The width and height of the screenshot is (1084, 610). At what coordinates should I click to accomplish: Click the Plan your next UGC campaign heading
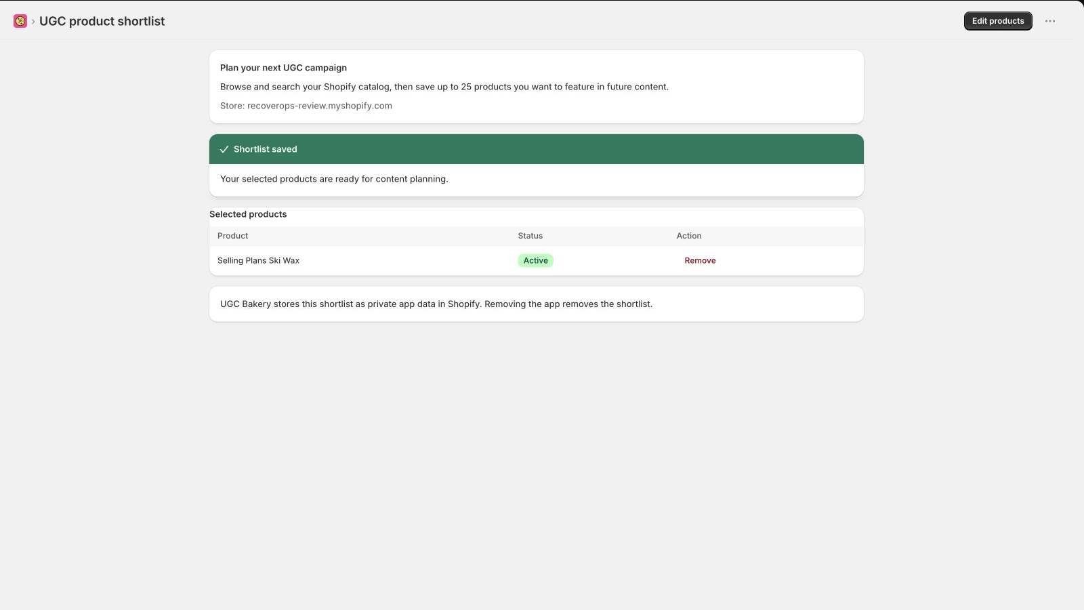tap(283, 68)
